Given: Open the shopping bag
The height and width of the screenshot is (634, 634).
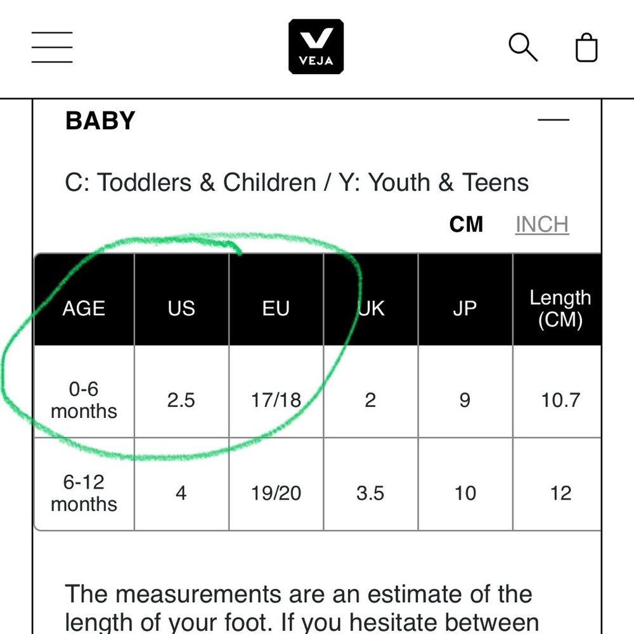Looking at the screenshot, I should [x=586, y=48].
